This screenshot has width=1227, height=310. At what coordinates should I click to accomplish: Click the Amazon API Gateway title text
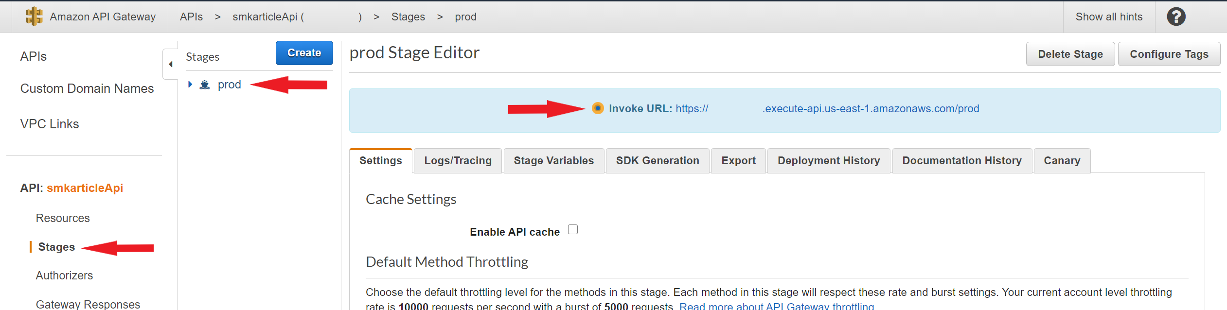pyautogui.click(x=103, y=17)
